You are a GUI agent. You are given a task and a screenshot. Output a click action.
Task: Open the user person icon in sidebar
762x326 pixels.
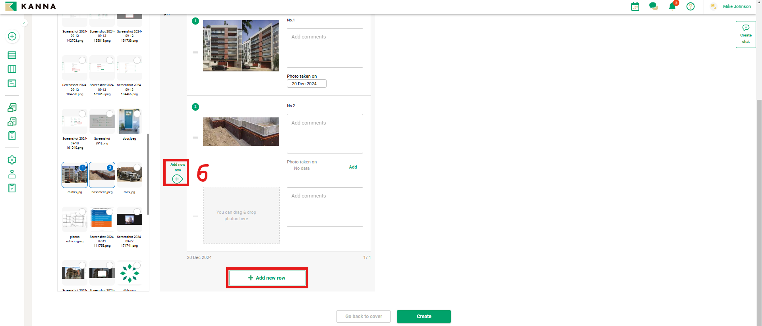[x=12, y=174]
